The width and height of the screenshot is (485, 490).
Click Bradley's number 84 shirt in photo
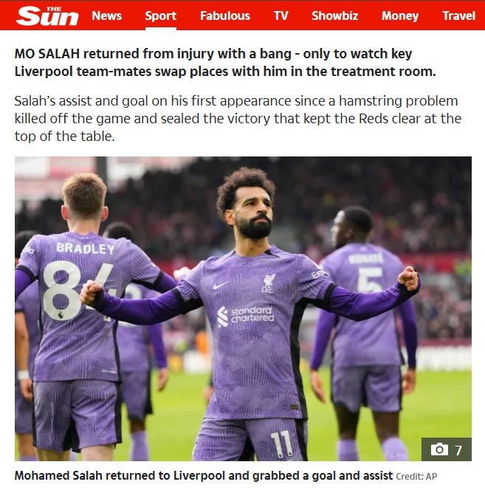pyautogui.click(x=78, y=291)
